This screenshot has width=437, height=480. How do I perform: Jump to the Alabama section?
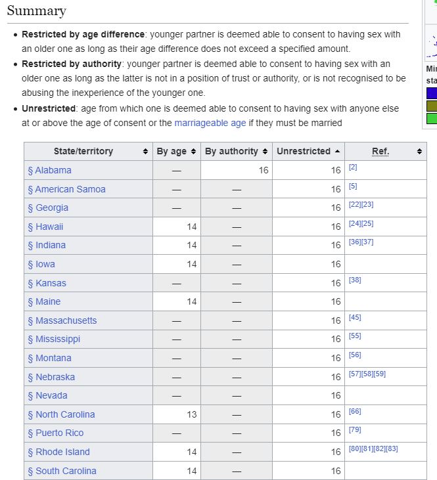[50, 170]
